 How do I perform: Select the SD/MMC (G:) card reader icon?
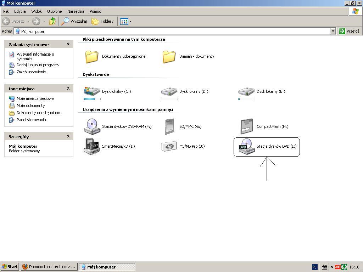(x=169, y=126)
